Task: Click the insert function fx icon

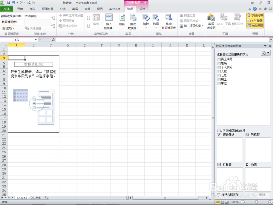Action: [x=53, y=40]
